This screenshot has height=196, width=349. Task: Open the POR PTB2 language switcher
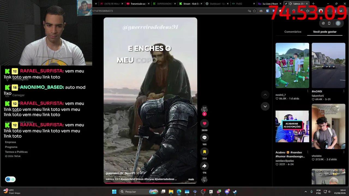click(318, 192)
